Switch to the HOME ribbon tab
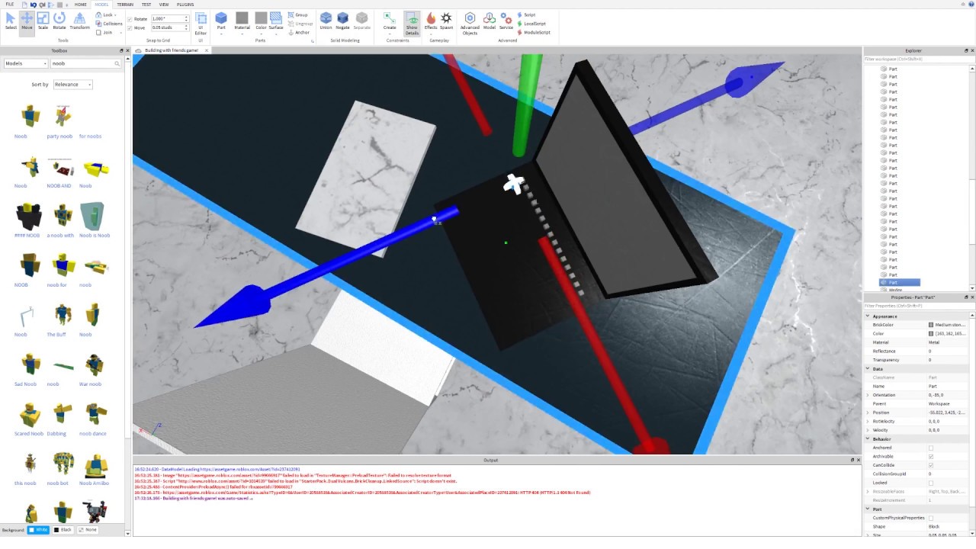 pos(81,5)
